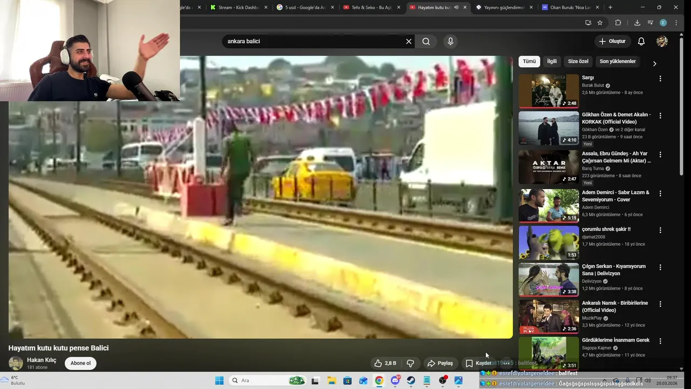The height and width of the screenshot is (389, 691).
Task: Click the main video player area
Action: tap(260, 197)
